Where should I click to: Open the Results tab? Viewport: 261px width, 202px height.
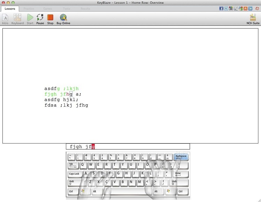click(x=85, y=9)
